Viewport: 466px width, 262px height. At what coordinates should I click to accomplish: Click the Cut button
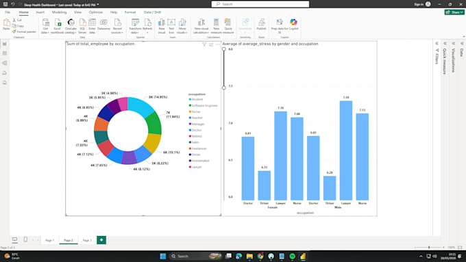point(17,20)
